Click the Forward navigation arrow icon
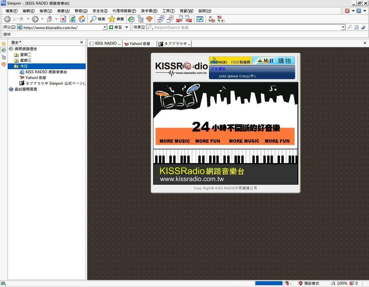Image resolution: width=369 pixels, height=287 pixels. tap(35, 19)
